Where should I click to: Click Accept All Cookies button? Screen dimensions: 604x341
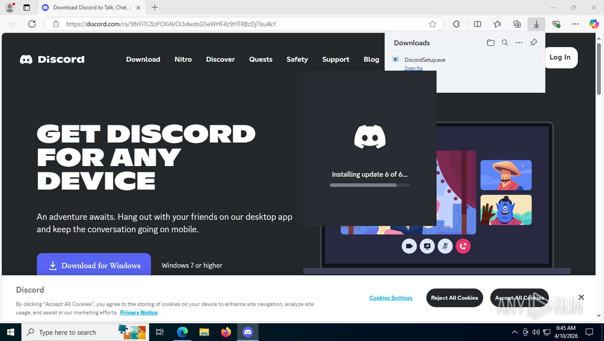pyautogui.click(x=519, y=298)
